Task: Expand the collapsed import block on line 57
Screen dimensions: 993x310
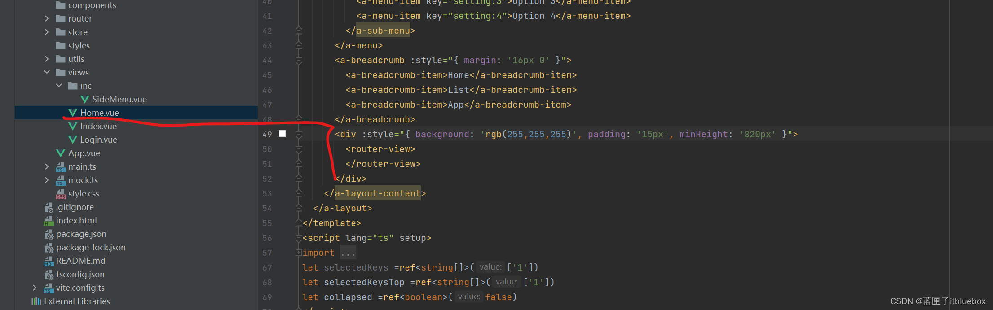Action: click(299, 253)
